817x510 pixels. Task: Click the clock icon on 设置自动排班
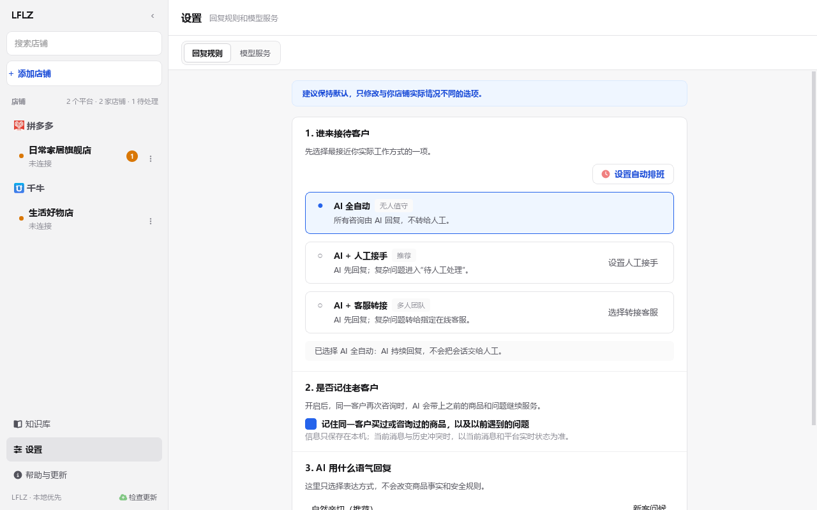point(606,174)
